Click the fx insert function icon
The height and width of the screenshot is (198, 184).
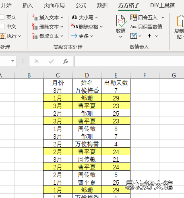66,61
